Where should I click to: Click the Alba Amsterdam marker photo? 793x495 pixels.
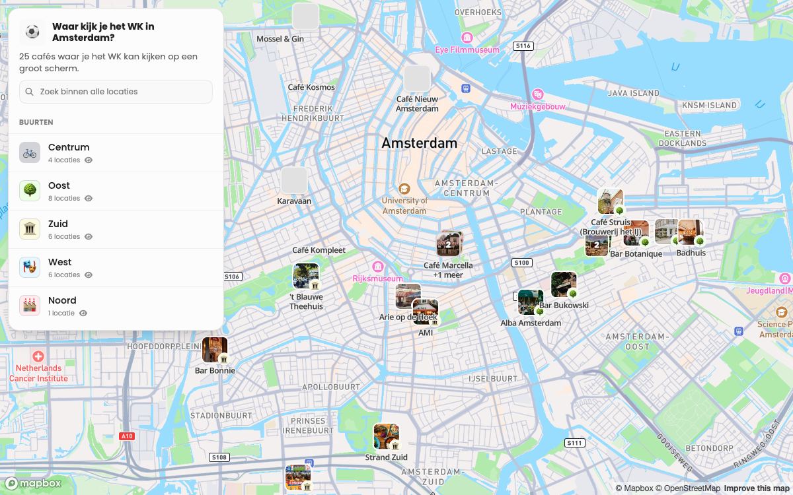click(531, 302)
